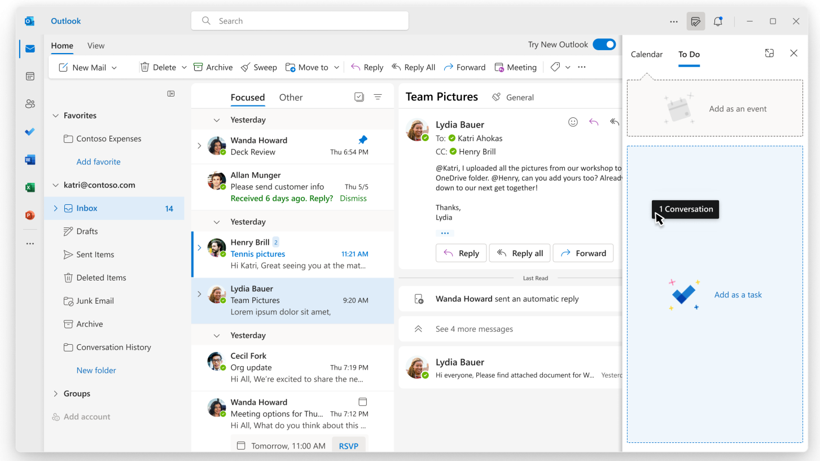This screenshot has width=820, height=461.
Task: Switch to the Home ribbon tab
Action: click(62, 46)
